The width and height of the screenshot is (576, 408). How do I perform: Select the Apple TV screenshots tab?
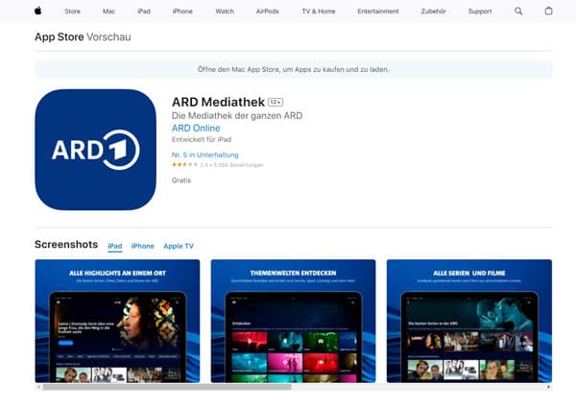[x=179, y=246]
